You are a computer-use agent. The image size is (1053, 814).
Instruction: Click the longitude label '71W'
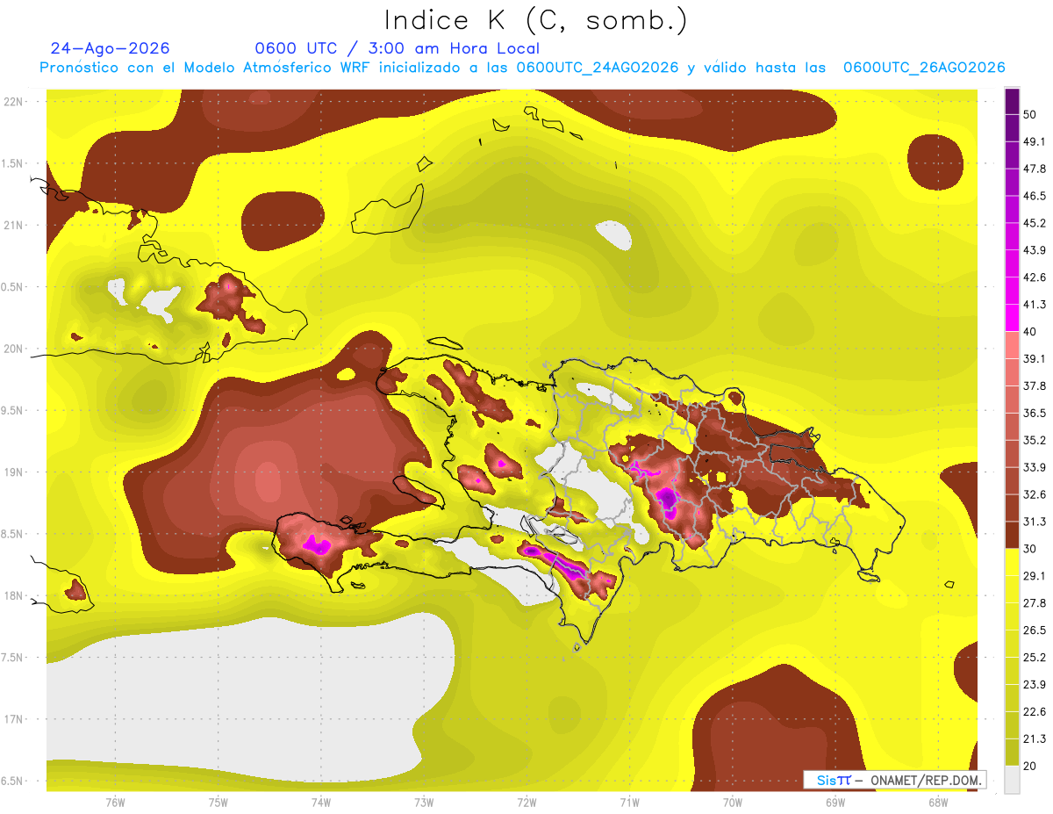629,802
